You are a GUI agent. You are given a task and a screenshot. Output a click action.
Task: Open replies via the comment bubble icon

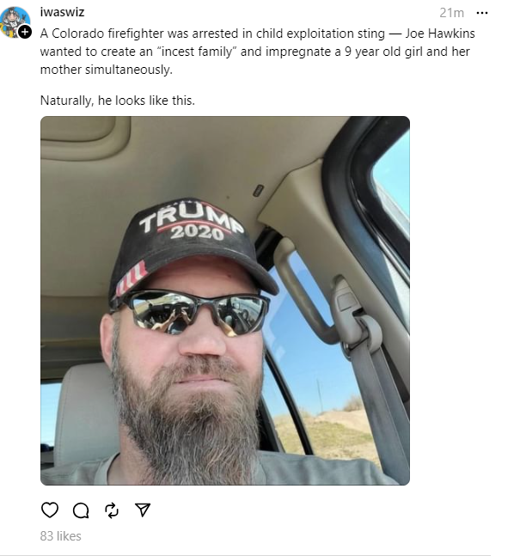tap(81, 510)
